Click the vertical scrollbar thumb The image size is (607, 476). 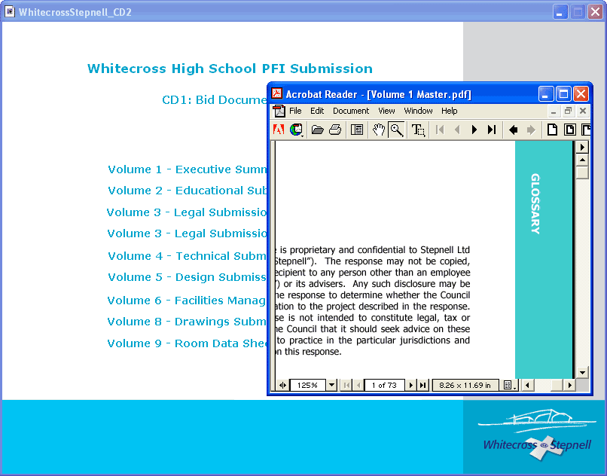[x=582, y=172]
